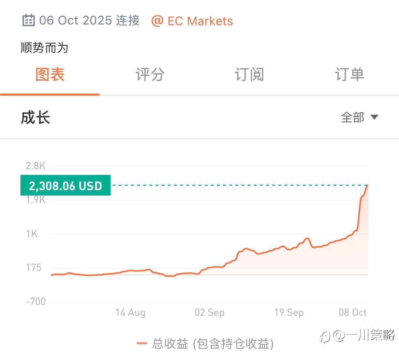The image size is (399, 356).
Task: Click the 19 Sep axis date marker
Action: click(289, 312)
